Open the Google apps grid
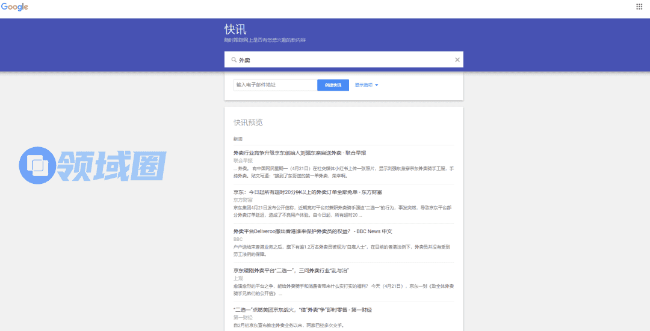This screenshot has width=650, height=331. coord(639,7)
